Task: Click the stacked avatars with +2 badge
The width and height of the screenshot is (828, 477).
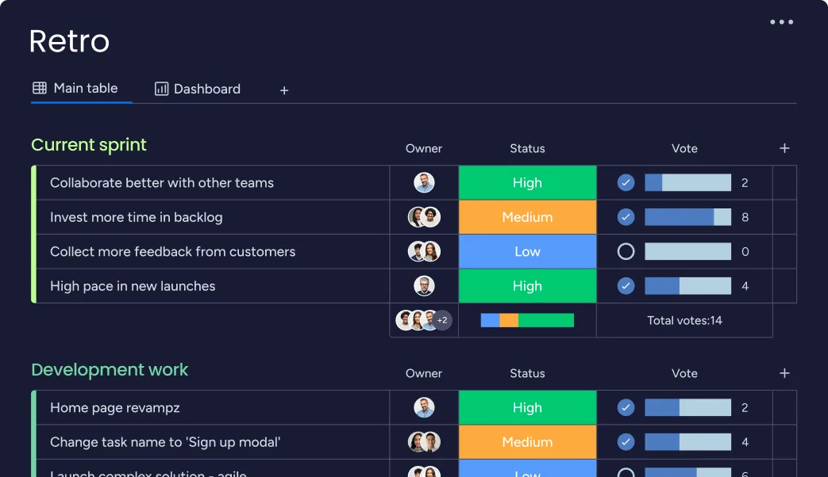Action: click(423, 320)
